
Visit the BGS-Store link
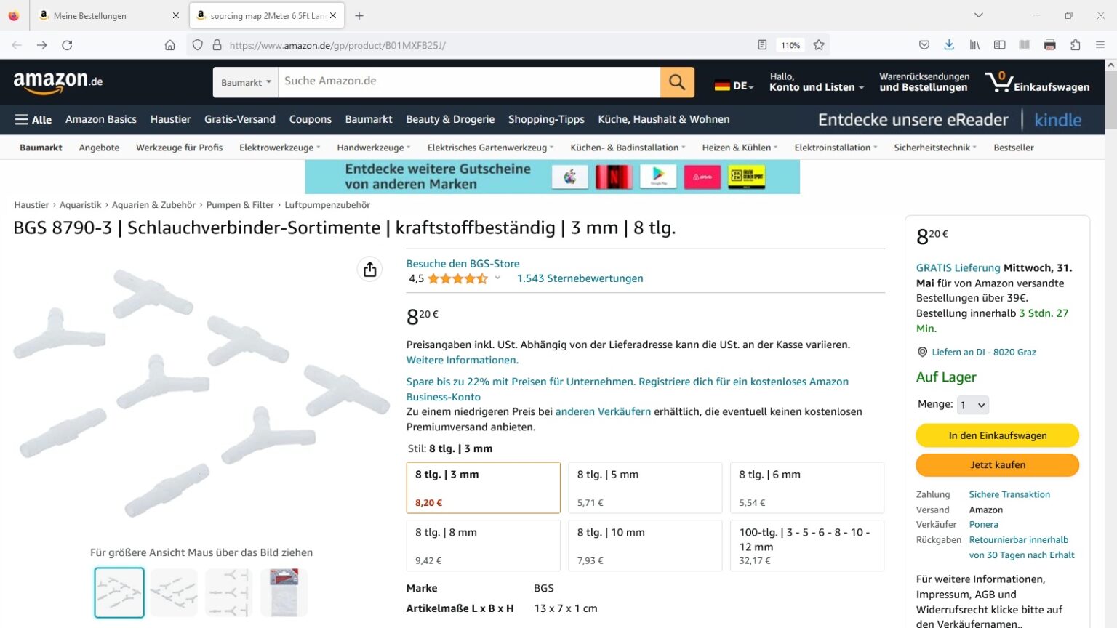point(463,263)
